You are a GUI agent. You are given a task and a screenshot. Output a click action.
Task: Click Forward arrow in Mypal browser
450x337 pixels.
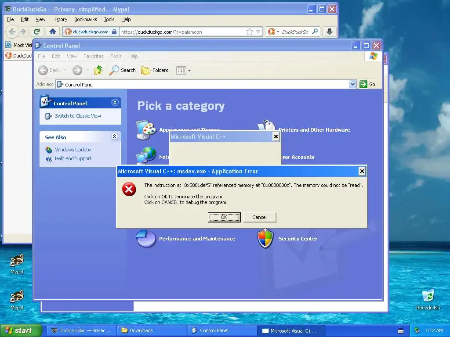click(x=24, y=32)
